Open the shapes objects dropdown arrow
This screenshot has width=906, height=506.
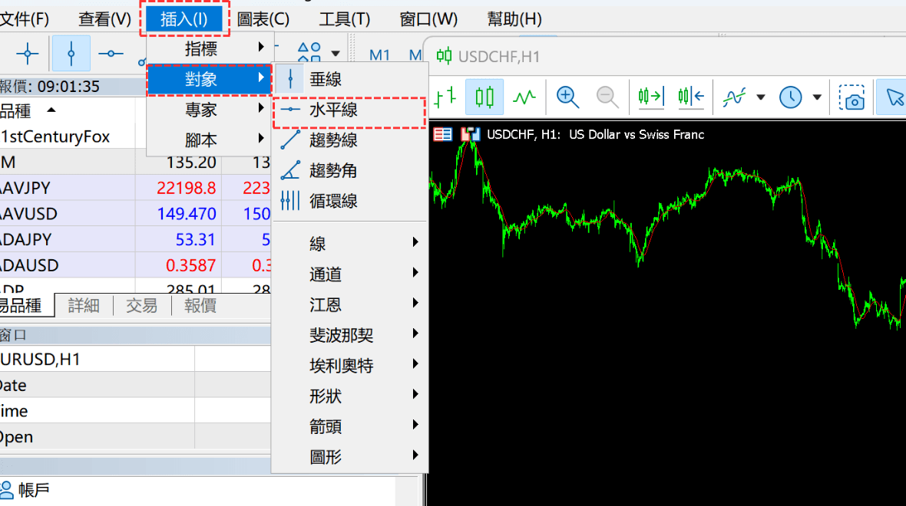336,54
